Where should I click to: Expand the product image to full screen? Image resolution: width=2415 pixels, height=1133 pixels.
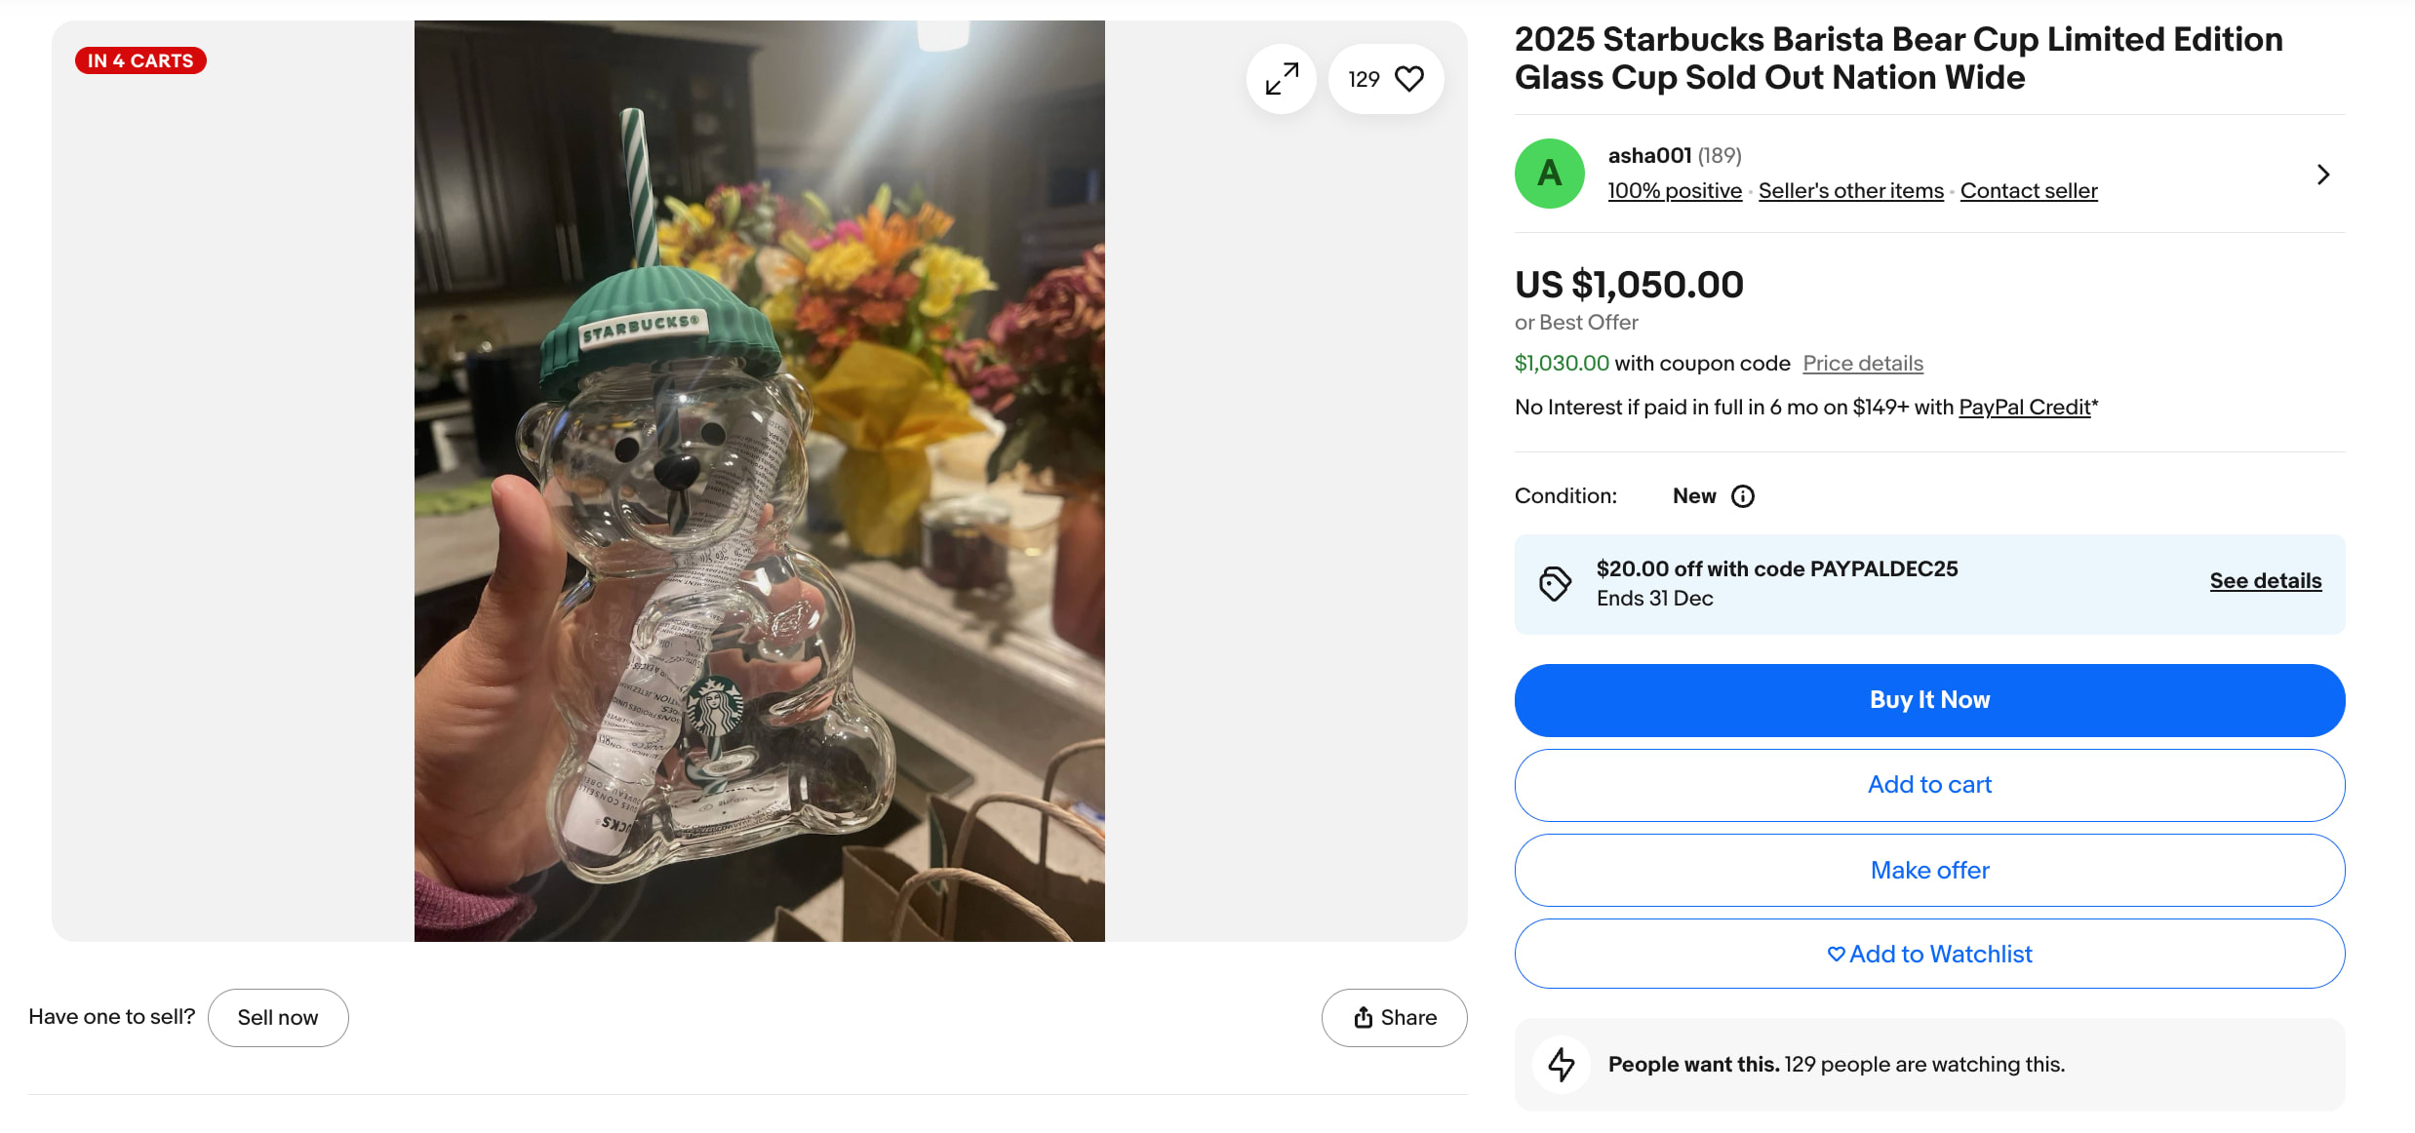pyautogui.click(x=1282, y=79)
